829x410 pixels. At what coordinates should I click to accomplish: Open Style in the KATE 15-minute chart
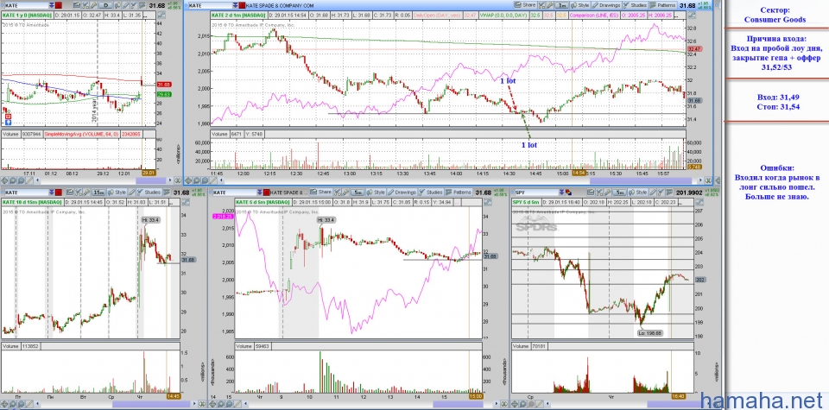(x=117, y=192)
